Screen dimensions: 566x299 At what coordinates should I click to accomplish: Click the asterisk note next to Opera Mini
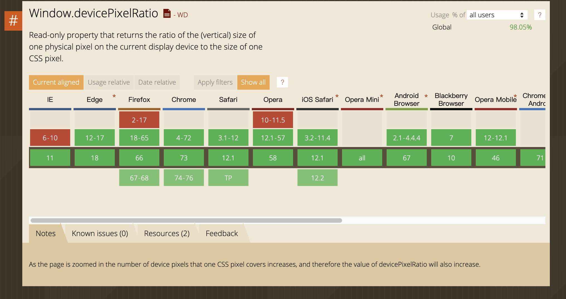click(381, 96)
